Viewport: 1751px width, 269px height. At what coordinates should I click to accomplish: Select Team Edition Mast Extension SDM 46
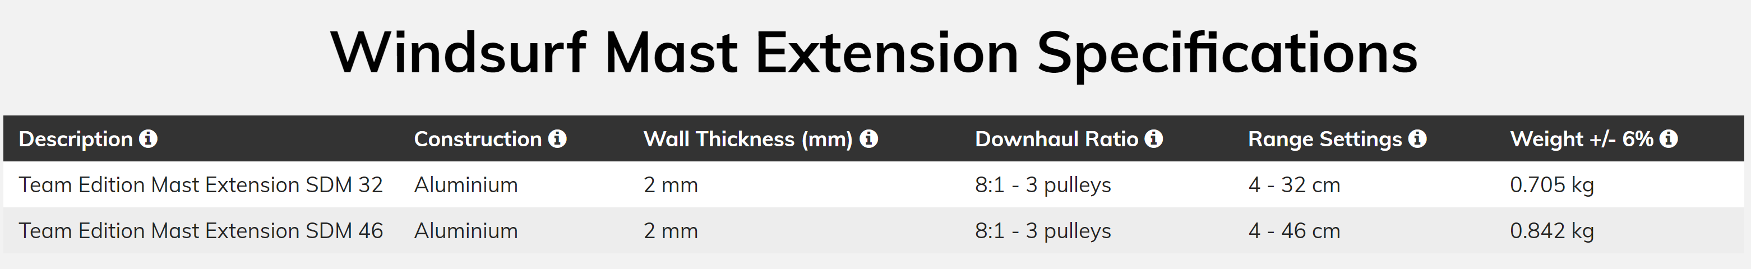[x=201, y=231]
